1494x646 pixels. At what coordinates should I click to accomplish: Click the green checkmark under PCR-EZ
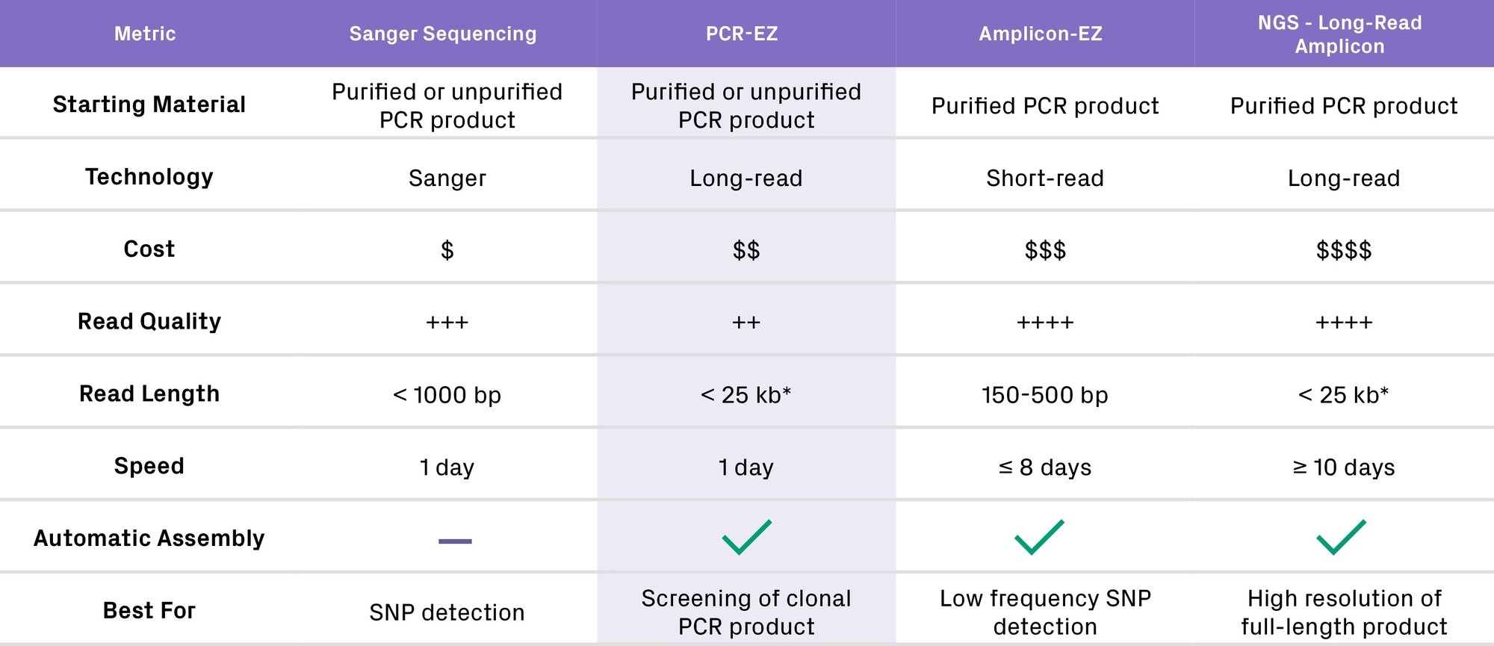point(746,537)
